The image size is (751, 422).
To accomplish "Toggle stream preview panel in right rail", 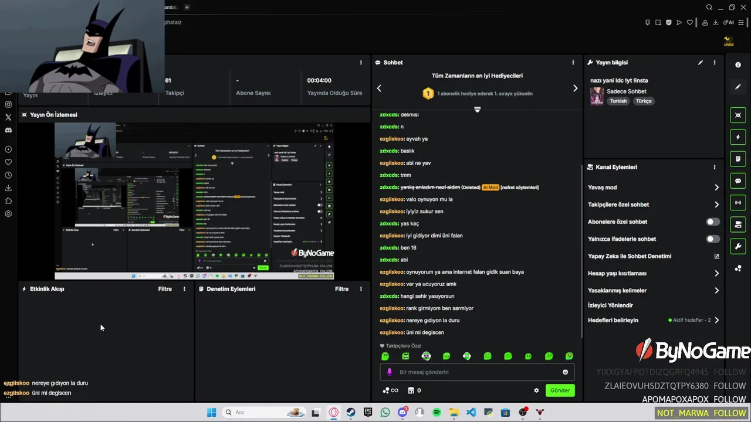I will pyautogui.click(x=738, y=115).
